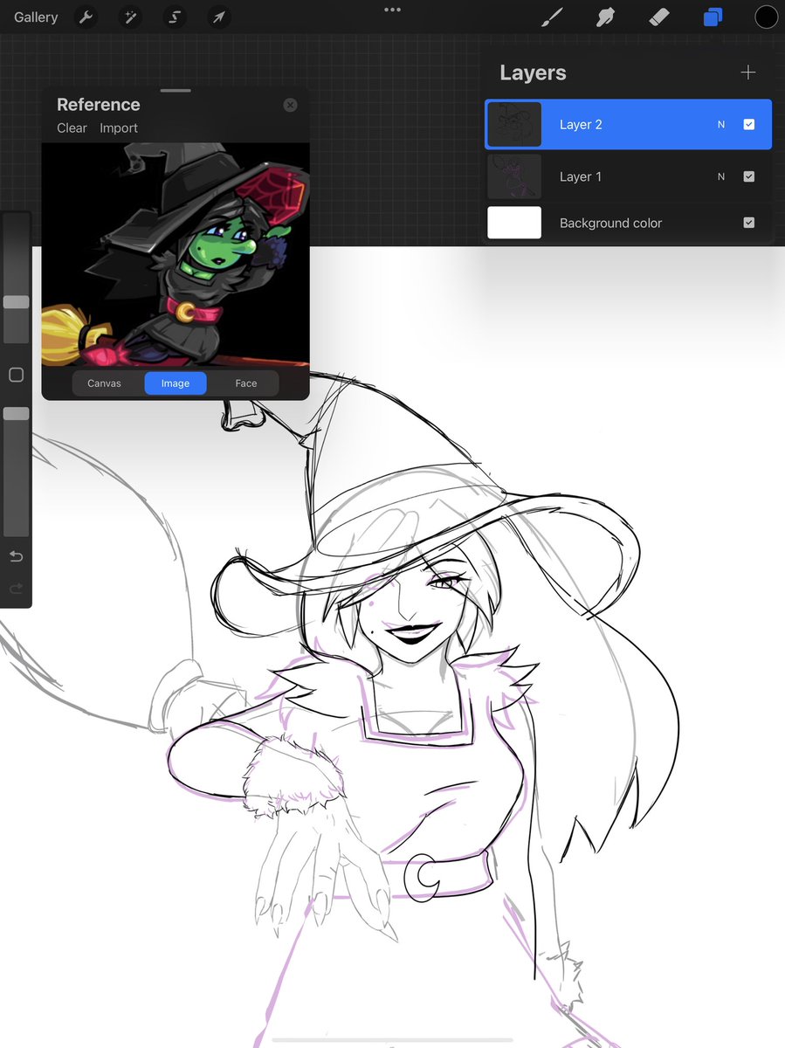Open the active color picker circle
This screenshot has height=1048, width=785.
(x=766, y=17)
